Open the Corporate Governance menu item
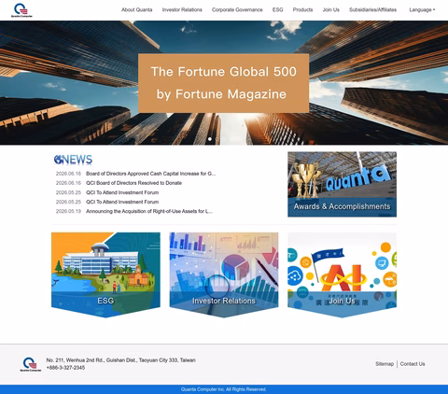Screen dimensions: 448x394 click(237, 10)
